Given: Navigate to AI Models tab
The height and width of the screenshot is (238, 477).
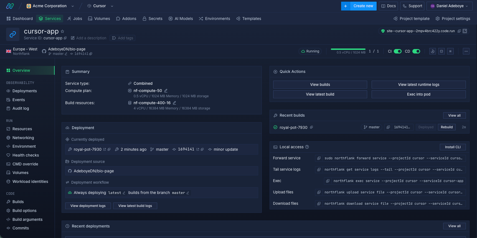Looking at the screenshot, I should tap(181, 19).
